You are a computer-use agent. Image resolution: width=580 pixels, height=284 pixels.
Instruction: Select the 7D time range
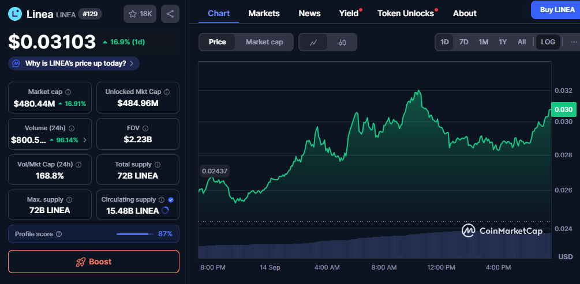point(463,42)
